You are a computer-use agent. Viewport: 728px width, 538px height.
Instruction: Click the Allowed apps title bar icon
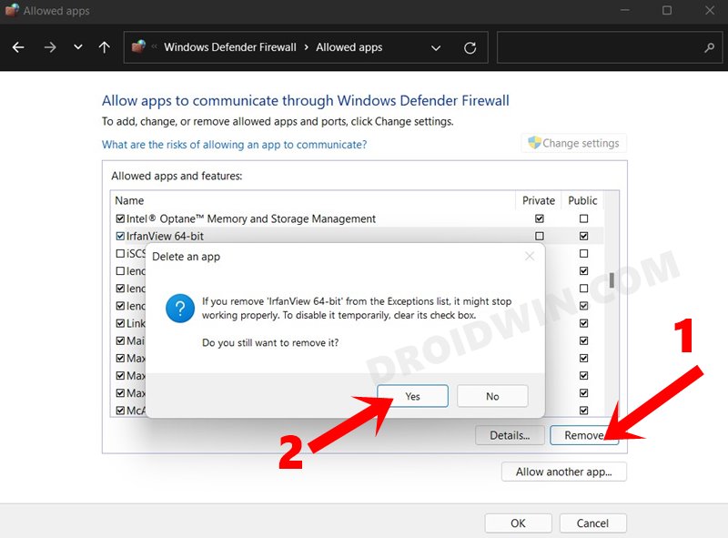12,10
